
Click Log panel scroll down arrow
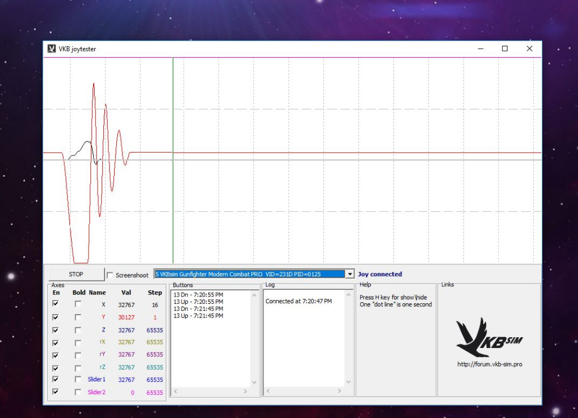point(348,382)
